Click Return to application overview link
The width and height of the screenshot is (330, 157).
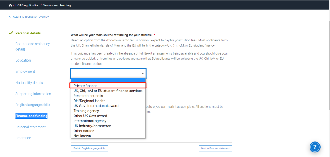point(31,16)
